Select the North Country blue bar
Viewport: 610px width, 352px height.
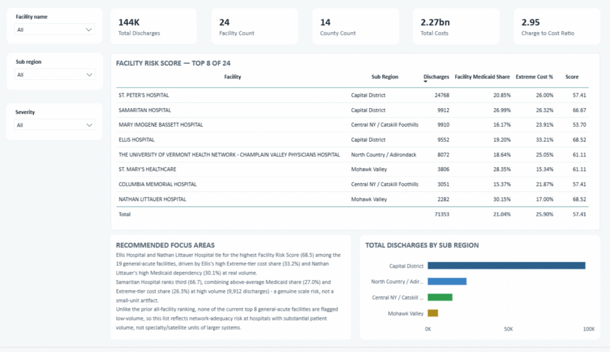tap(447, 281)
